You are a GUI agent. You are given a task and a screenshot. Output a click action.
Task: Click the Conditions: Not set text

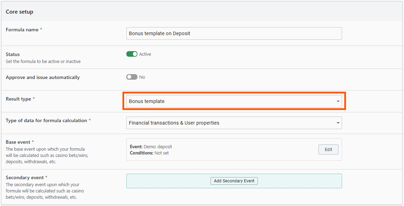[x=149, y=153]
